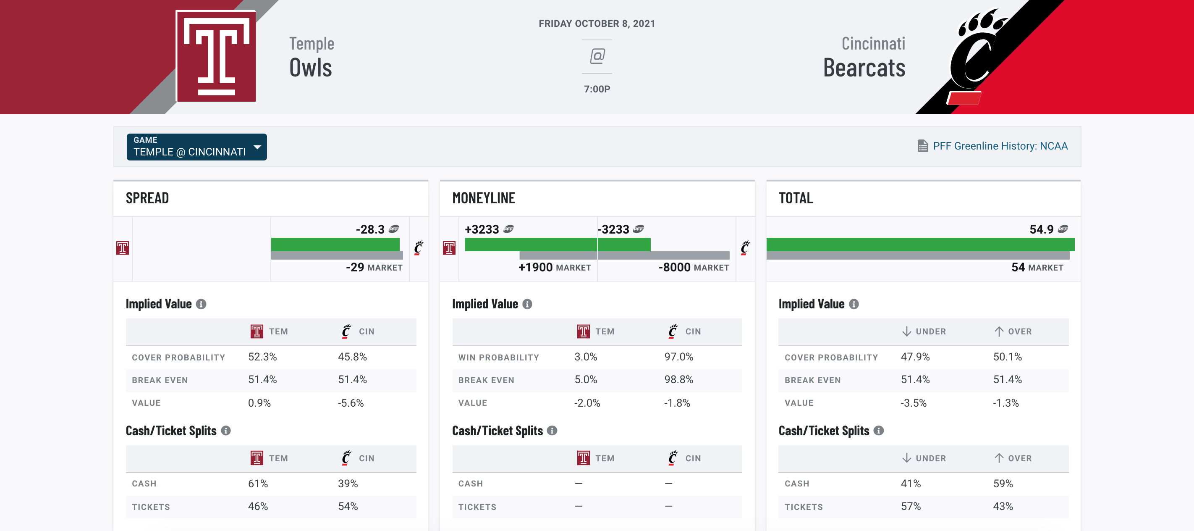This screenshot has width=1194, height=531.
Task: Click Temple logo left of Spread bar
Action: (122, 248)
